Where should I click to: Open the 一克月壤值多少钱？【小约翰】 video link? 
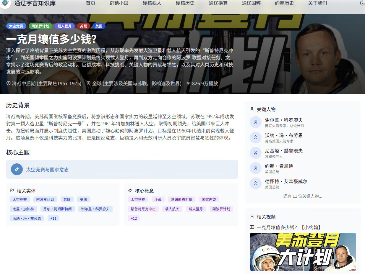pos(289,227)
